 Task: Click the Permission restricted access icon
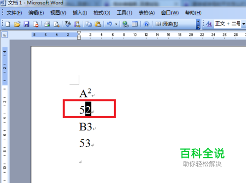coord(36,24)
